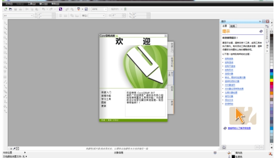The image size is (277, 158).
Task: Click the Welcome screen toolbar icon
Action: pyautogui.click(x=86, y=9)
